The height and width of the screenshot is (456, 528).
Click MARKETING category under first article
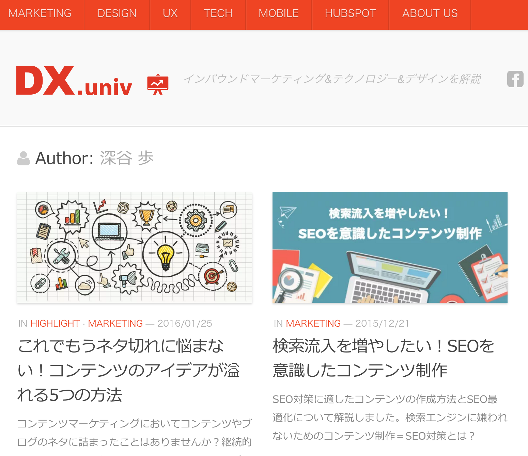[x=115, y=323]
